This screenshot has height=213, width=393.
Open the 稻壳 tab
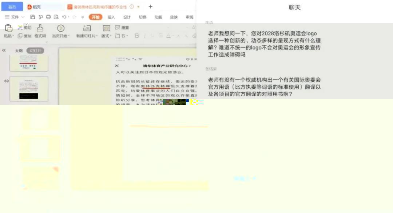click(x=34, y=7)
